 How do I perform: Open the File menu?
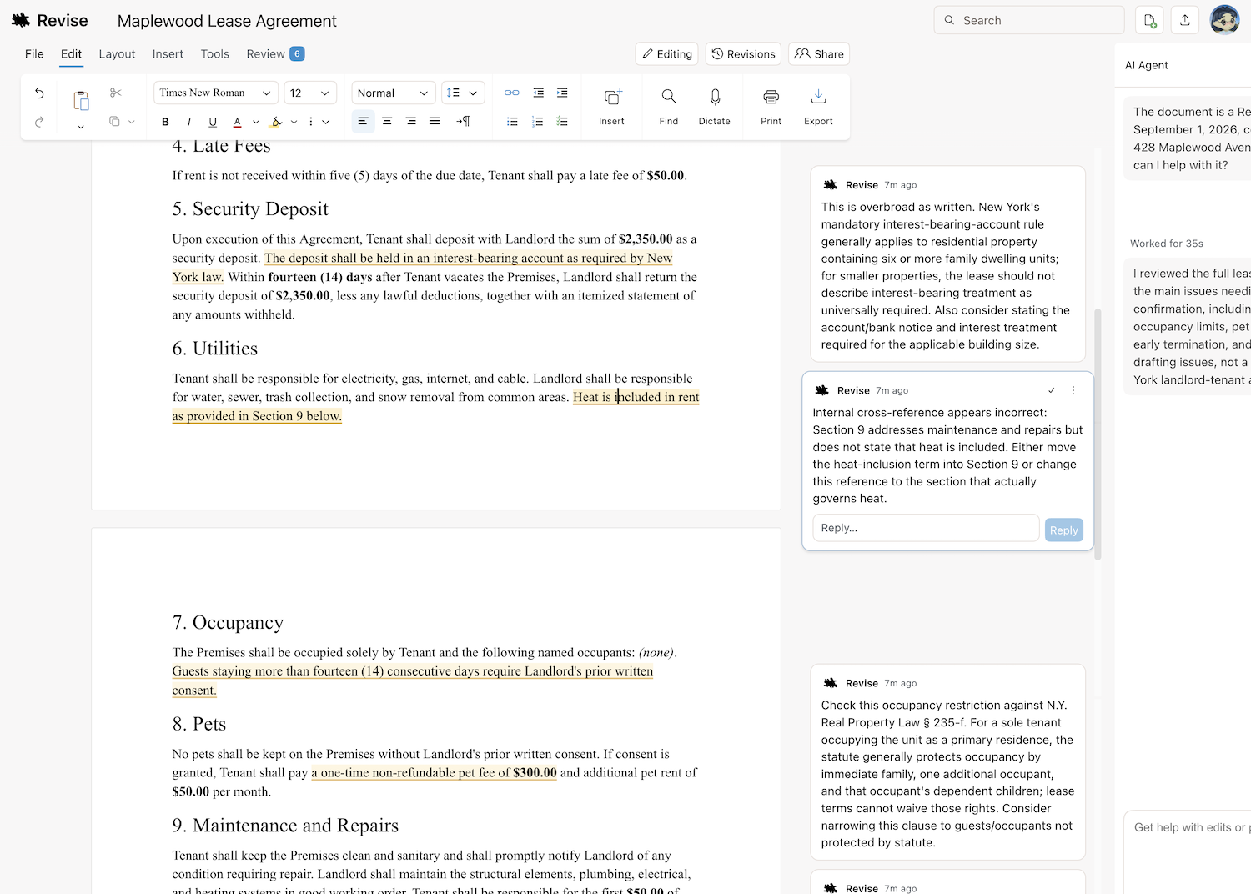(34, 53)
